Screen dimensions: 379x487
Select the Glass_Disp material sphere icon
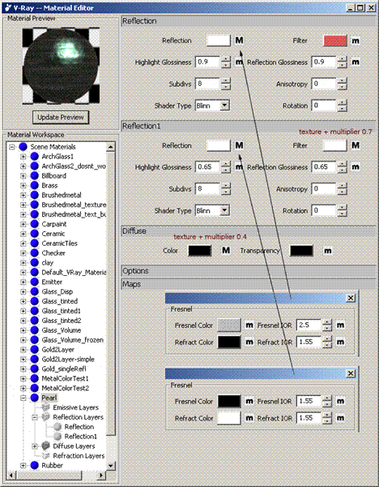[x=34, y=291]
